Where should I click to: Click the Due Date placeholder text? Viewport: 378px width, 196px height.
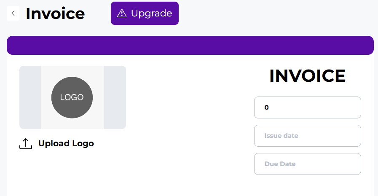[280, 164]
